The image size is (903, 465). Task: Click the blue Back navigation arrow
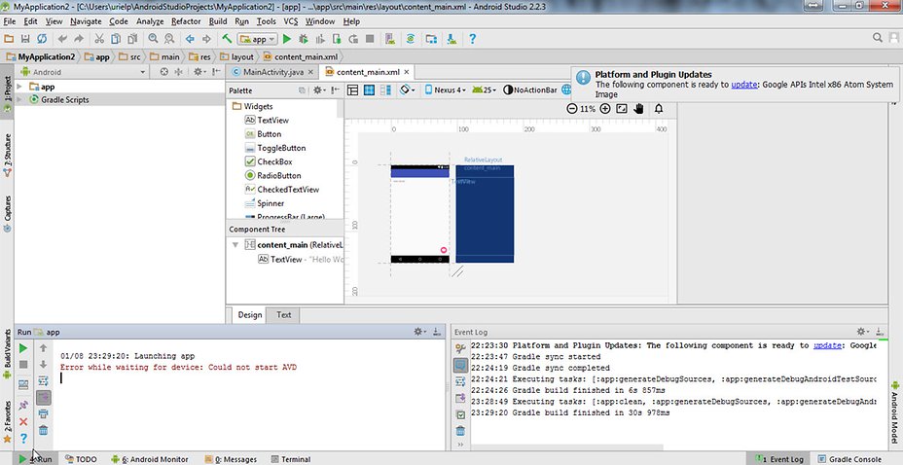pyautogui.click(x=190, y=39)
